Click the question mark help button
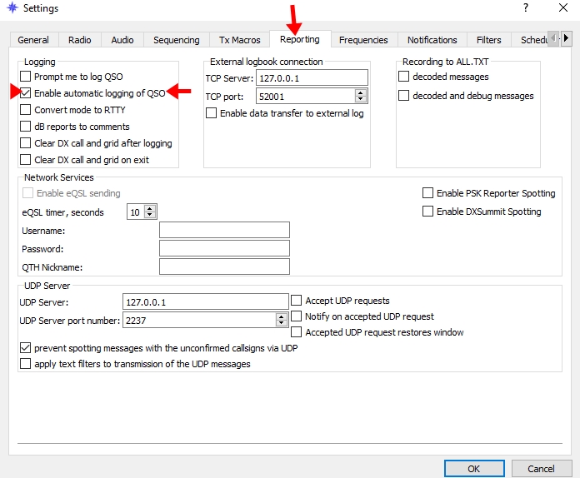 pyautogui.click(x=526, y=7)
